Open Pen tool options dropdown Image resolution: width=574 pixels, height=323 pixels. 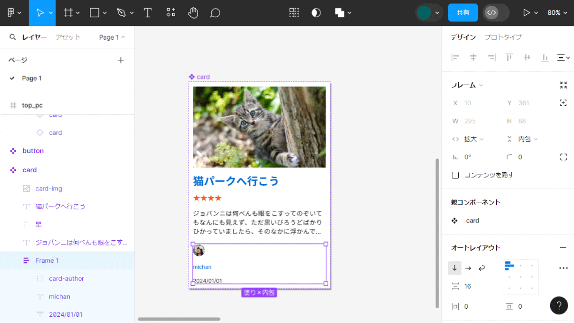[132, 13]
